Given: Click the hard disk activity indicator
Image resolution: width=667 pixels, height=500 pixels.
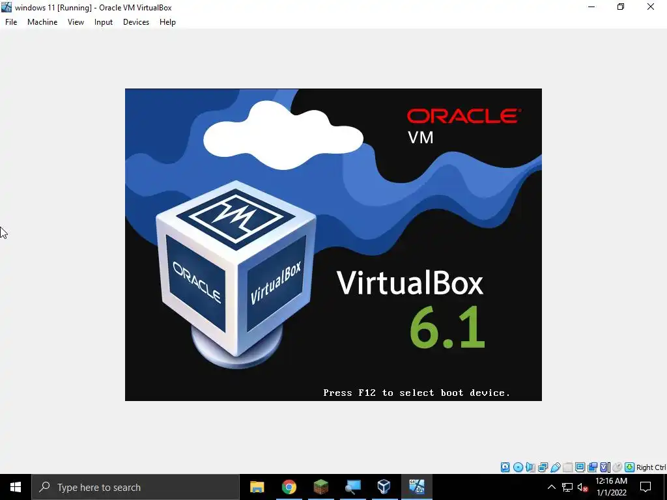Looking at the screenshot, I should pos(505,467).
